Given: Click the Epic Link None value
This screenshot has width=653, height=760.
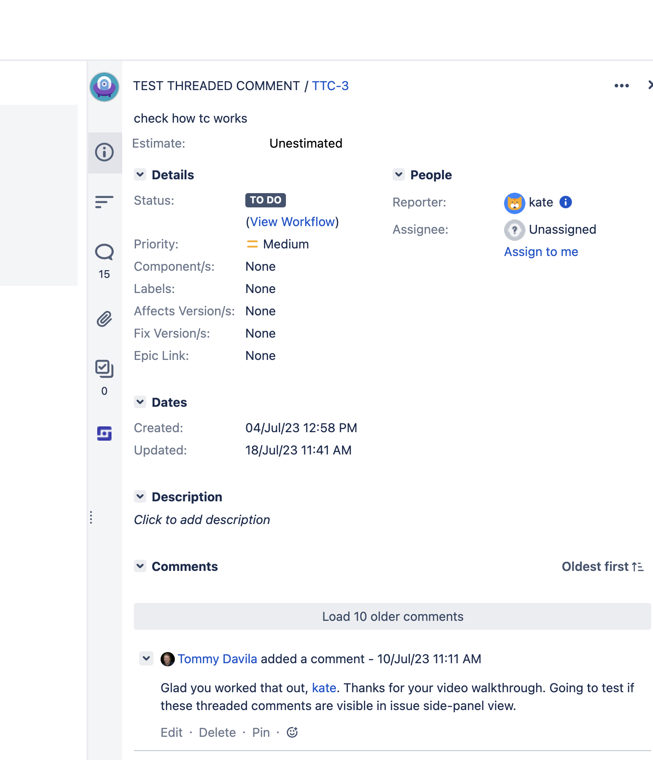Looking at the screenshot, I should pyautogui.click(x=260, y=355).
